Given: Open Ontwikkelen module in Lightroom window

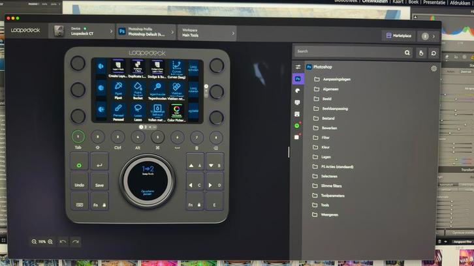Looking at the screenshot, I should (x=375, y=2).
